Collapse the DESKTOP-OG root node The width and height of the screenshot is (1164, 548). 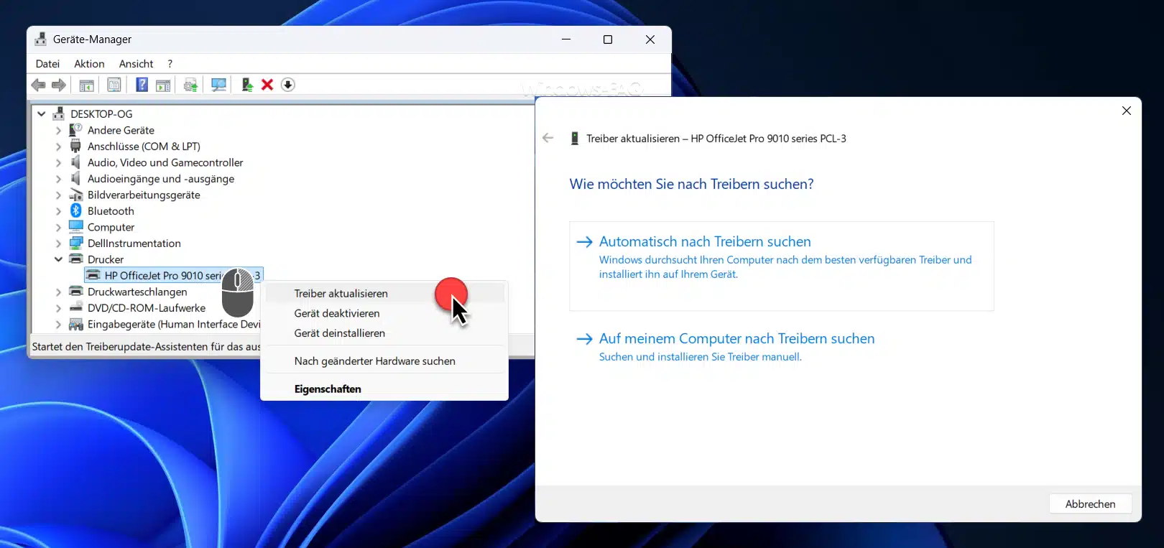(x=42, y=114)
